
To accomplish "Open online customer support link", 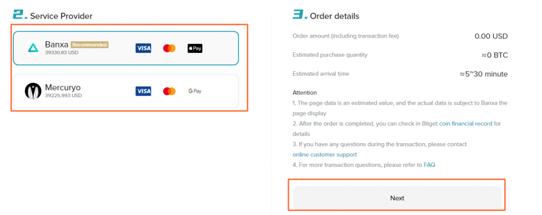I will (x=324, y=155).
